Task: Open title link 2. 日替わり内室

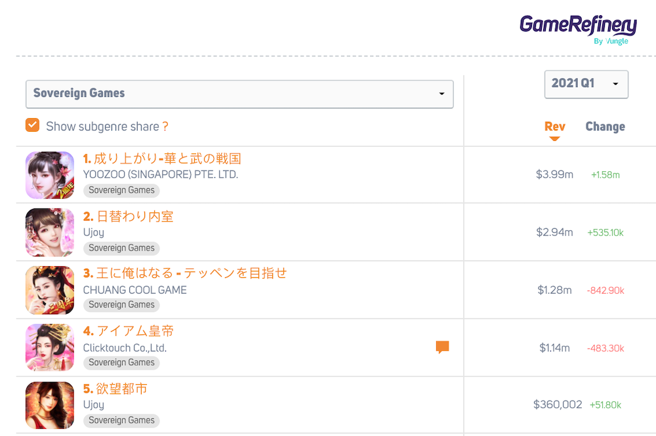Action: [x=128, y=216]
